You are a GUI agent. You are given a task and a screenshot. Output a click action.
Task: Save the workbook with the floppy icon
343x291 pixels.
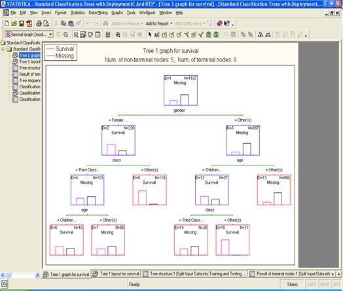(22, 24)
